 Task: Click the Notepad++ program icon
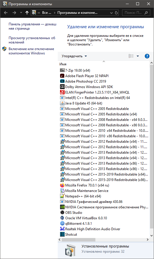coord(62,196)
